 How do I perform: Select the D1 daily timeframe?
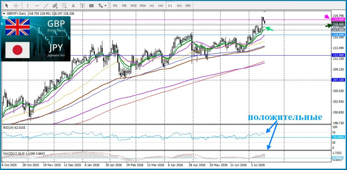coord(170,6)
